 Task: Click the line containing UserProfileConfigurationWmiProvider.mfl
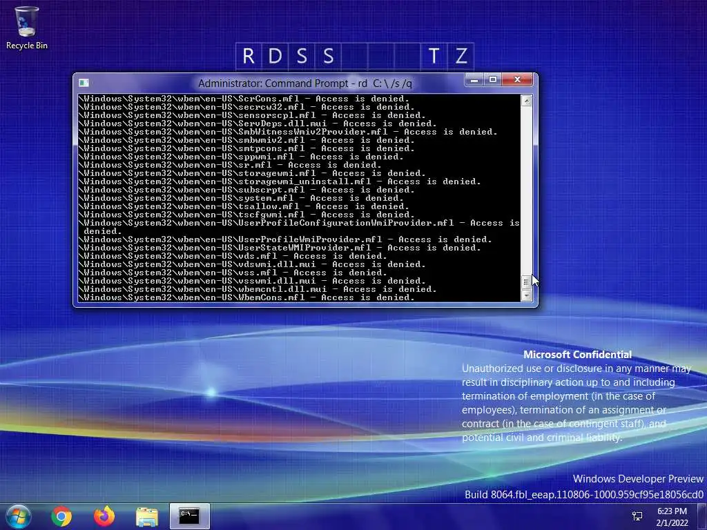[300, 227]
